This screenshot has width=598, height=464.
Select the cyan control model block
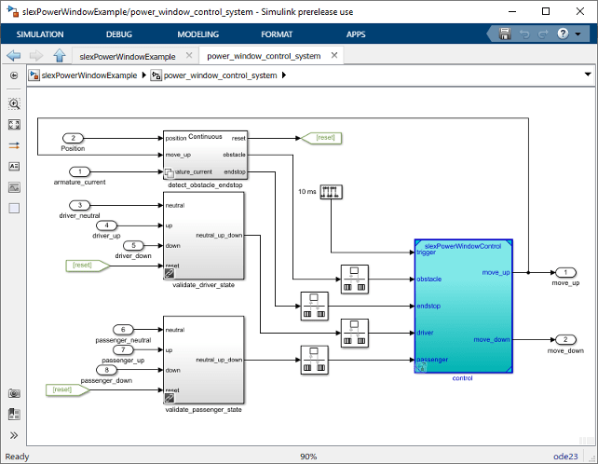pos(463,306)
